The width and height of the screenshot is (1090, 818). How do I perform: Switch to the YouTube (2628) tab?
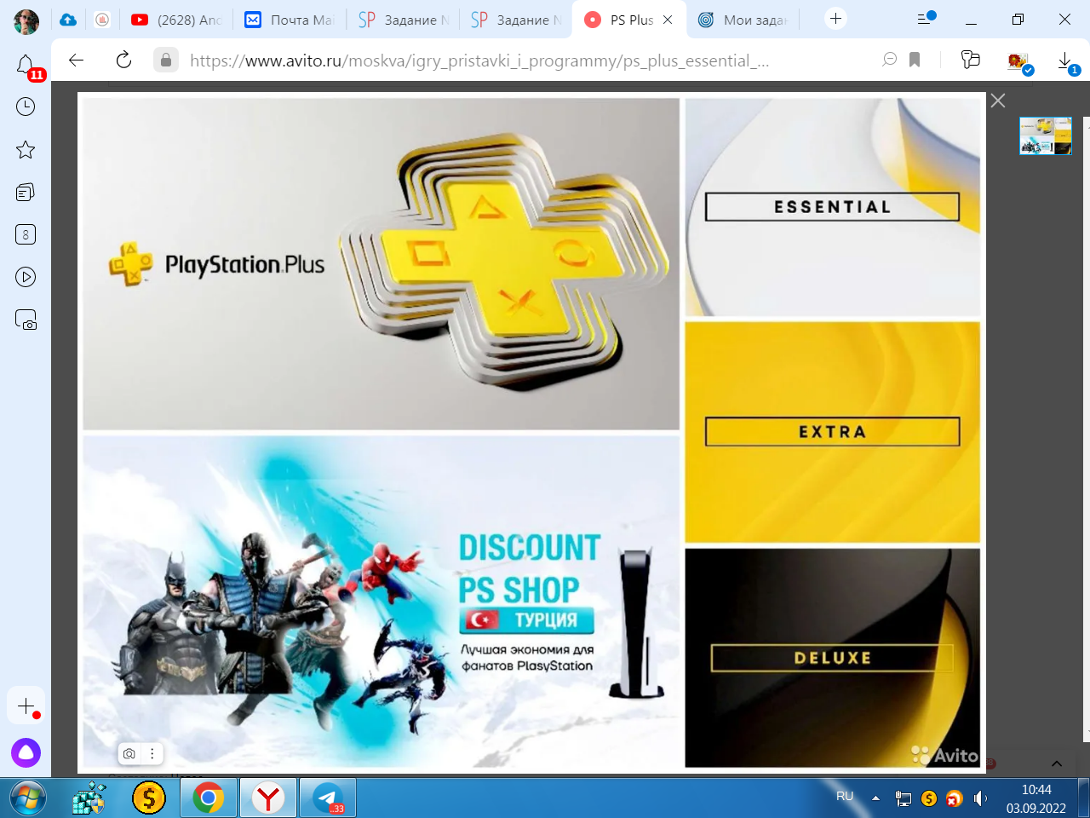pos(177,20)
